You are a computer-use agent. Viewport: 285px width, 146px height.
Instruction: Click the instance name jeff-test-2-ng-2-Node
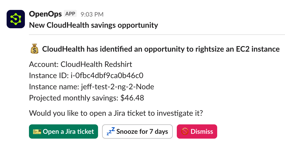(x=117, y=87)
